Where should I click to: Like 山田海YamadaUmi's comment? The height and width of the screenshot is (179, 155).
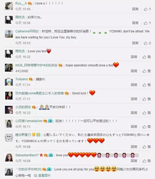[x=147, y=126]
